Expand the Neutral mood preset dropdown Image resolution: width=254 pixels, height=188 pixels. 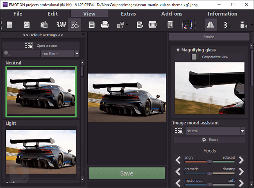click(242, 131)
